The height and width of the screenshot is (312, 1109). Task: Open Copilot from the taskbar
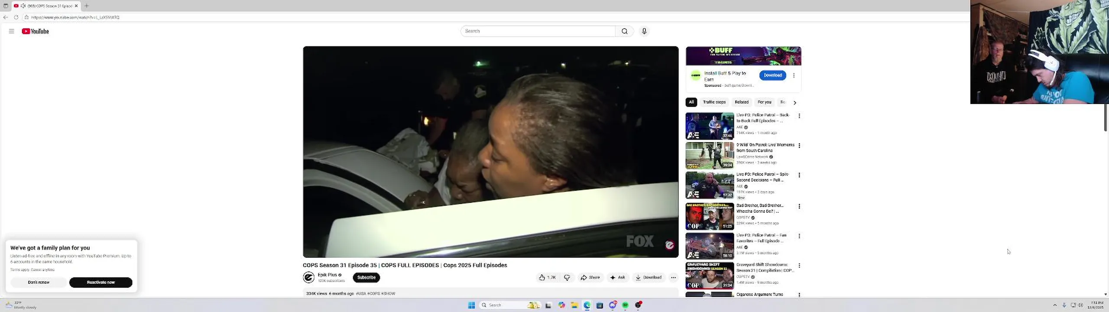561,305
